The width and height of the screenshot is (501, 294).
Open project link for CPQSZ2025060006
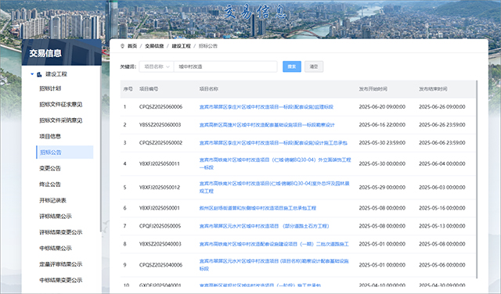266,107
